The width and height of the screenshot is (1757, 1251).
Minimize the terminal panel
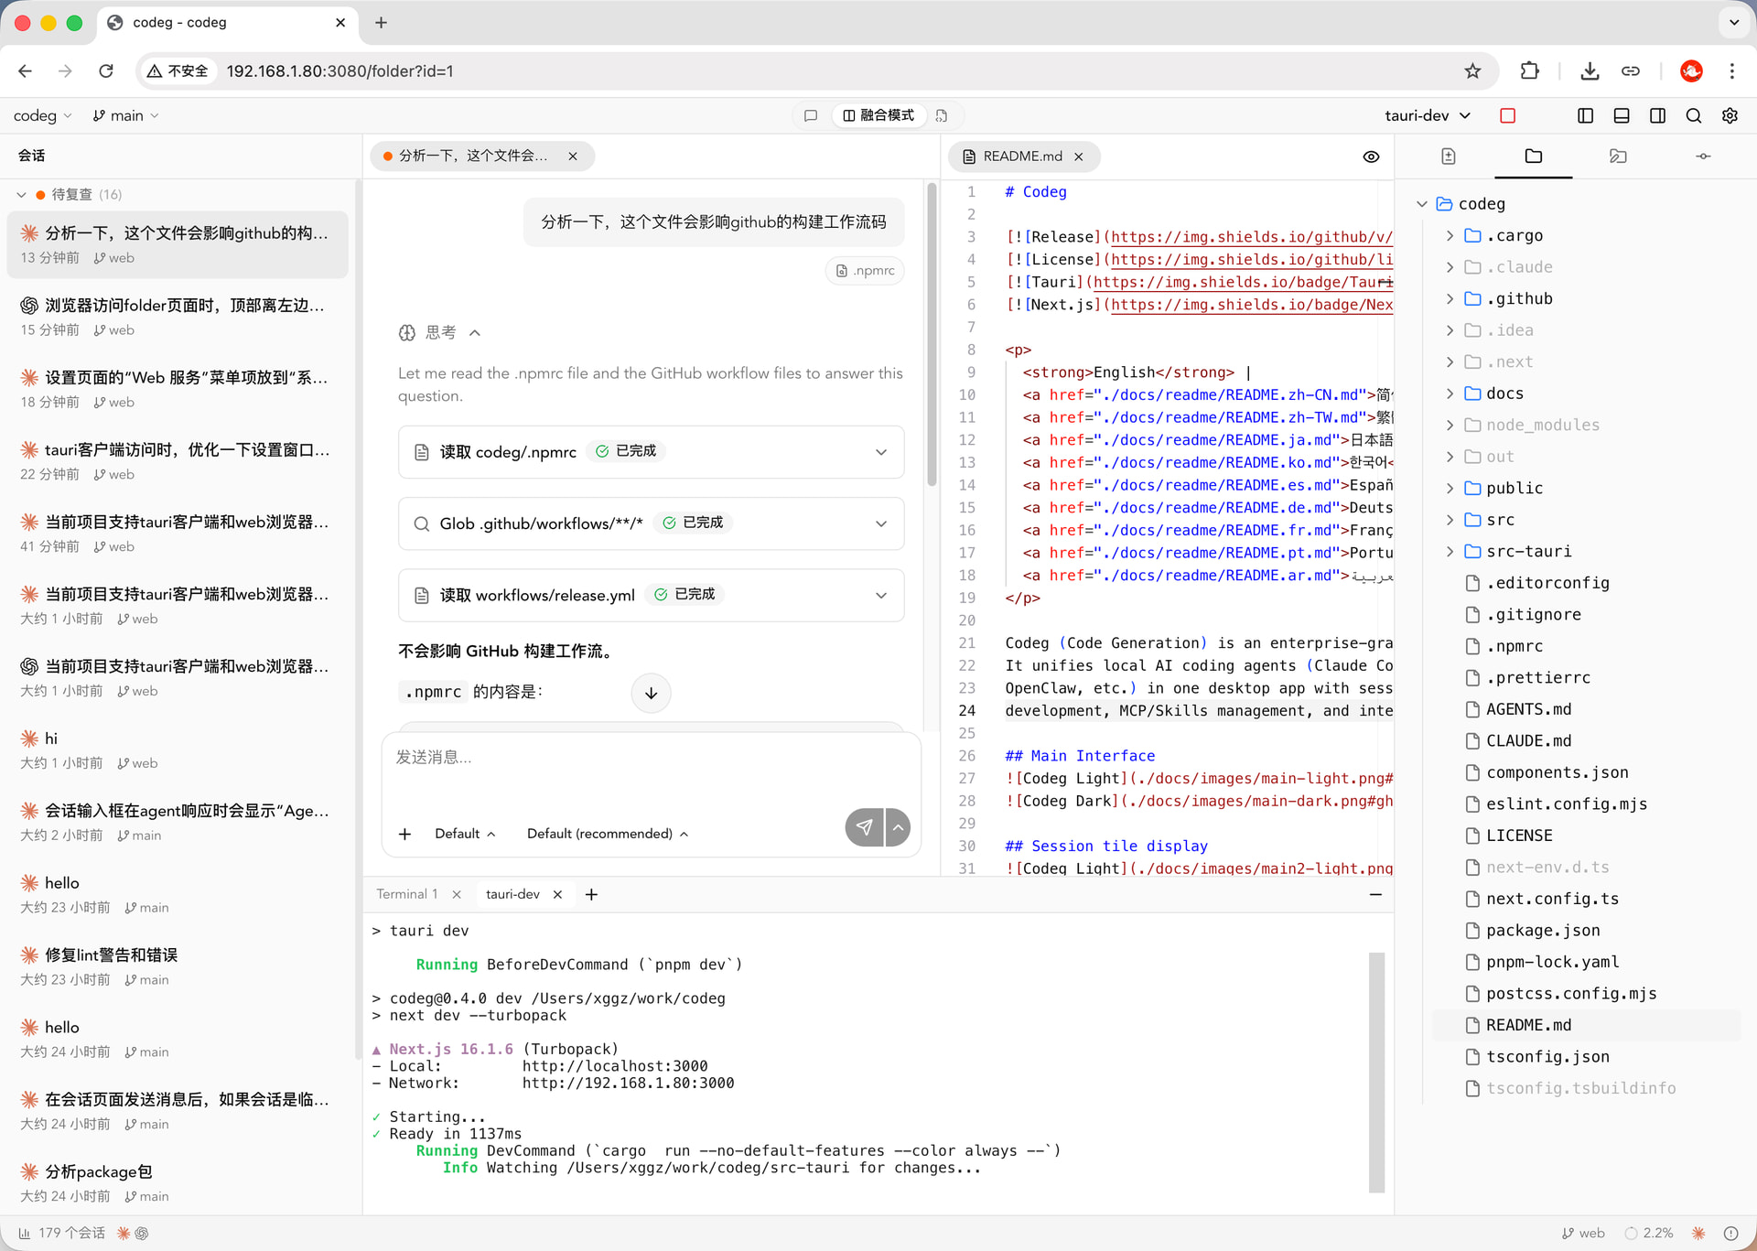pyautogui.click(x=1375, y=894)
